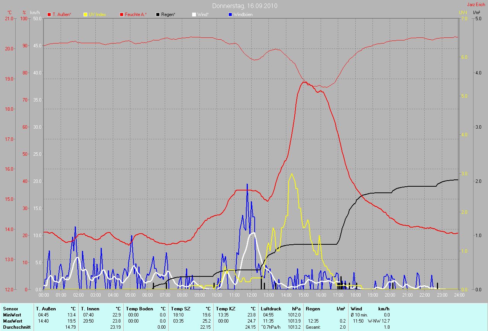This screenshot has height=331, width=488.
Task: Click the Temp Boden column header
Action: click(140, 308)
